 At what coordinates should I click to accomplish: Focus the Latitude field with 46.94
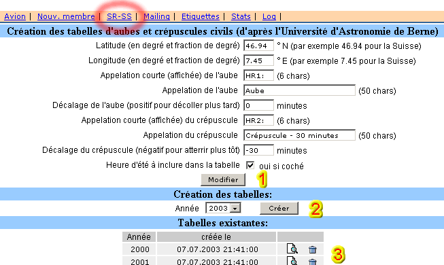pyautogui.click(x=258, y=46)
